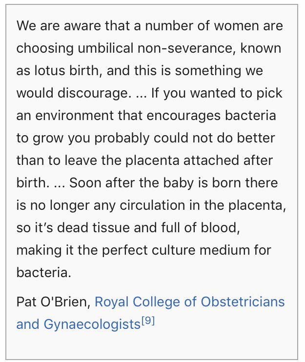This screenshot has height=362, width=305.
Task: Click the words 'If you wanted to pick'
Action: [217, 93]
